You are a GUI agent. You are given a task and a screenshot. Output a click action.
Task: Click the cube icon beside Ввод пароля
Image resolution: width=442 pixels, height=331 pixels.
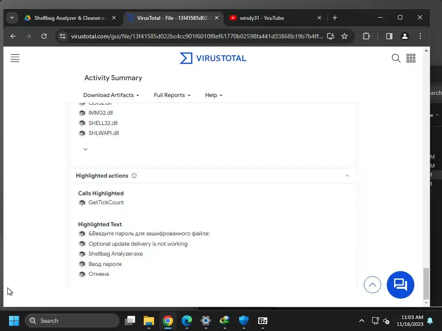coord(82,264)
